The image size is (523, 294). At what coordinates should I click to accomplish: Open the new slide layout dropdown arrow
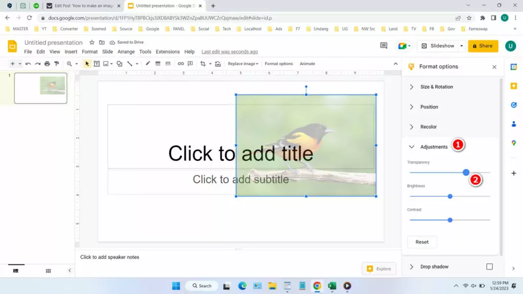point(20,64)
